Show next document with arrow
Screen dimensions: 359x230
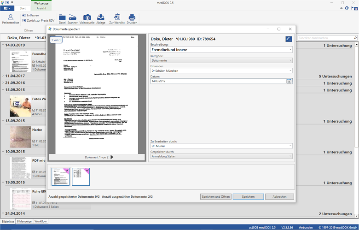point(111,158)
